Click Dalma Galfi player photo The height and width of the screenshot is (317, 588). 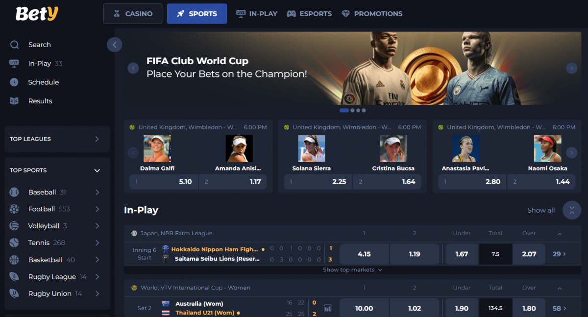[x=157, y=148]
